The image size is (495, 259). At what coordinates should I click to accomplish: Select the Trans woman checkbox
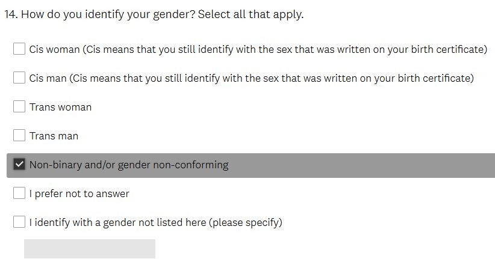tap(19, 106)
